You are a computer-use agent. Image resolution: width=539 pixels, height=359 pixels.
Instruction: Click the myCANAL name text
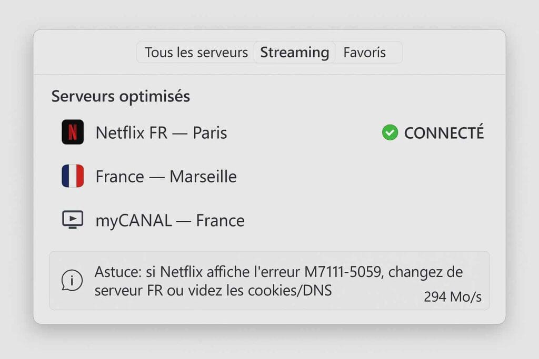(133, 220)
